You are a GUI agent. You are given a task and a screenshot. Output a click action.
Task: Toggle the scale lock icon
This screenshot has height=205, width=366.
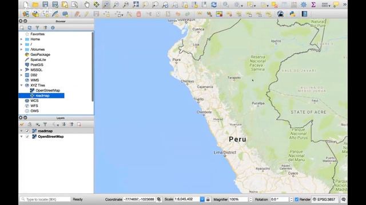[208, 199]
